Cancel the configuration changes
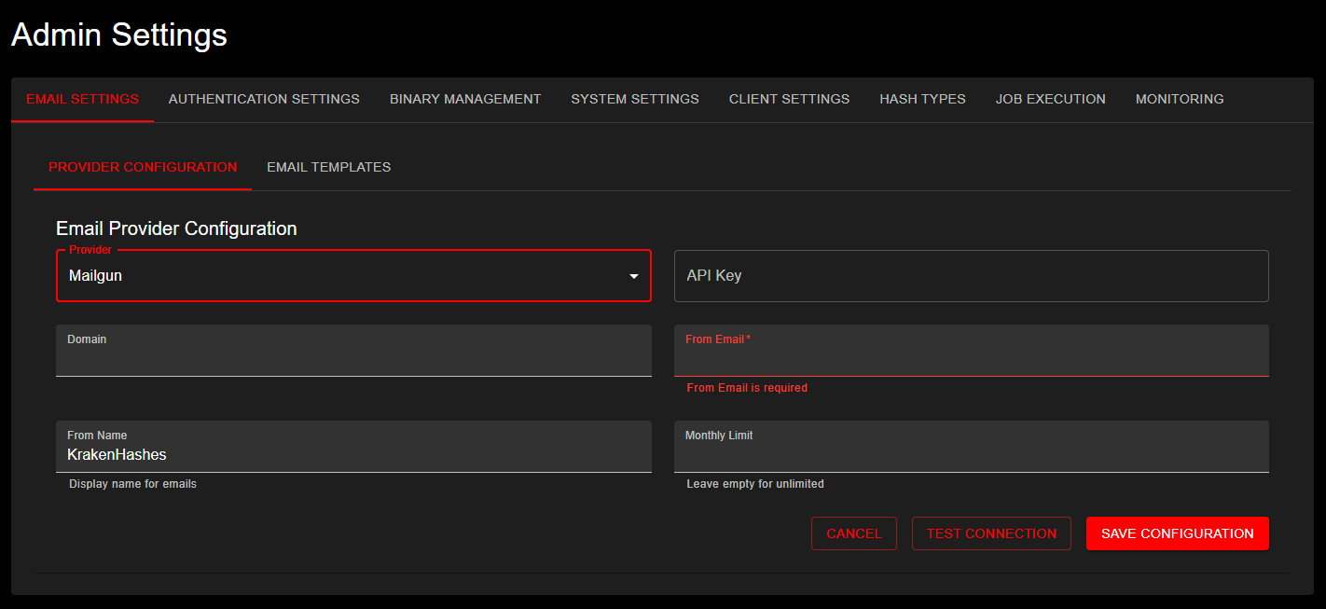Screen dimensions: 1326x609 coord(853,533)
